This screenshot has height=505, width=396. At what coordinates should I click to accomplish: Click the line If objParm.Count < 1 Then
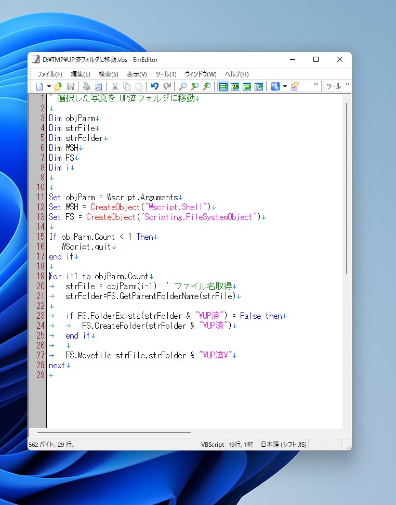(x=101, y=237)
